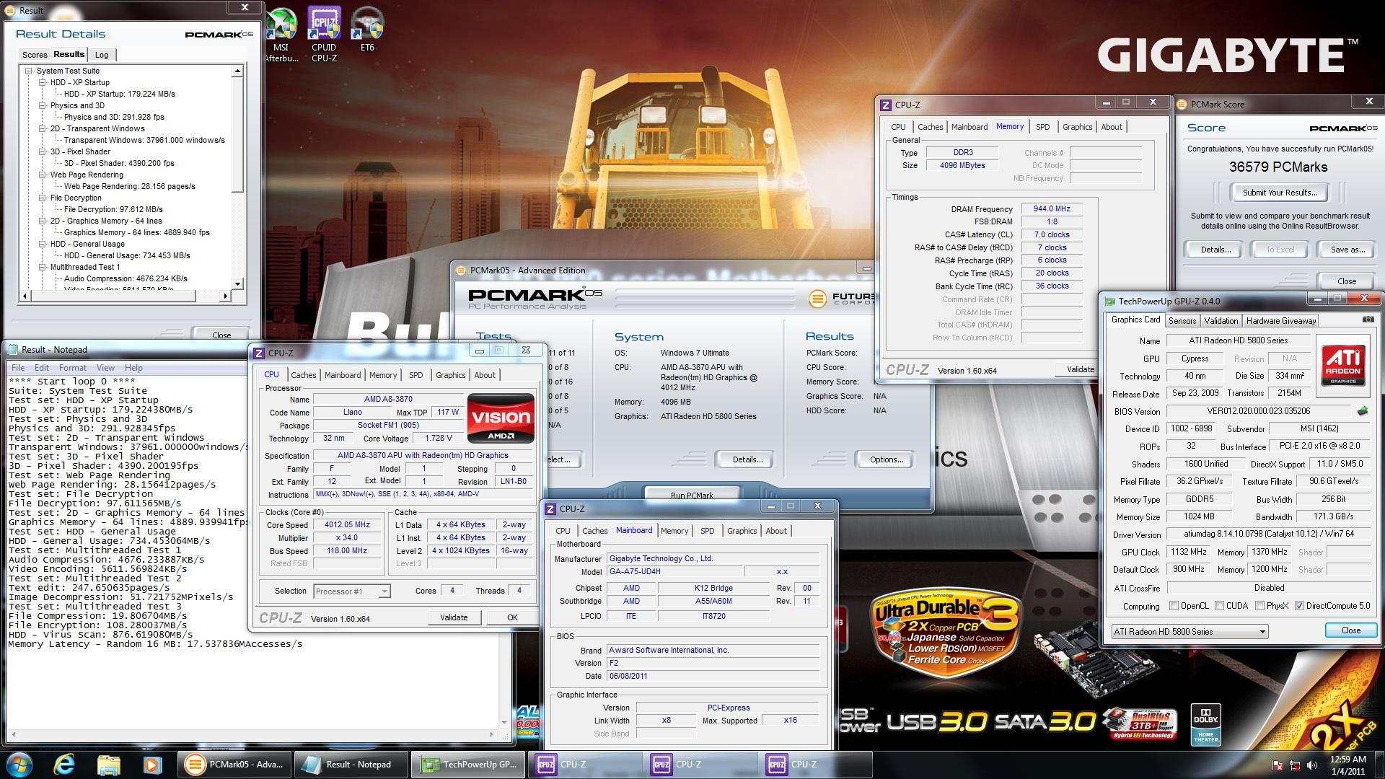Launch Internet Explorer from the taskbar

(64, 765)
